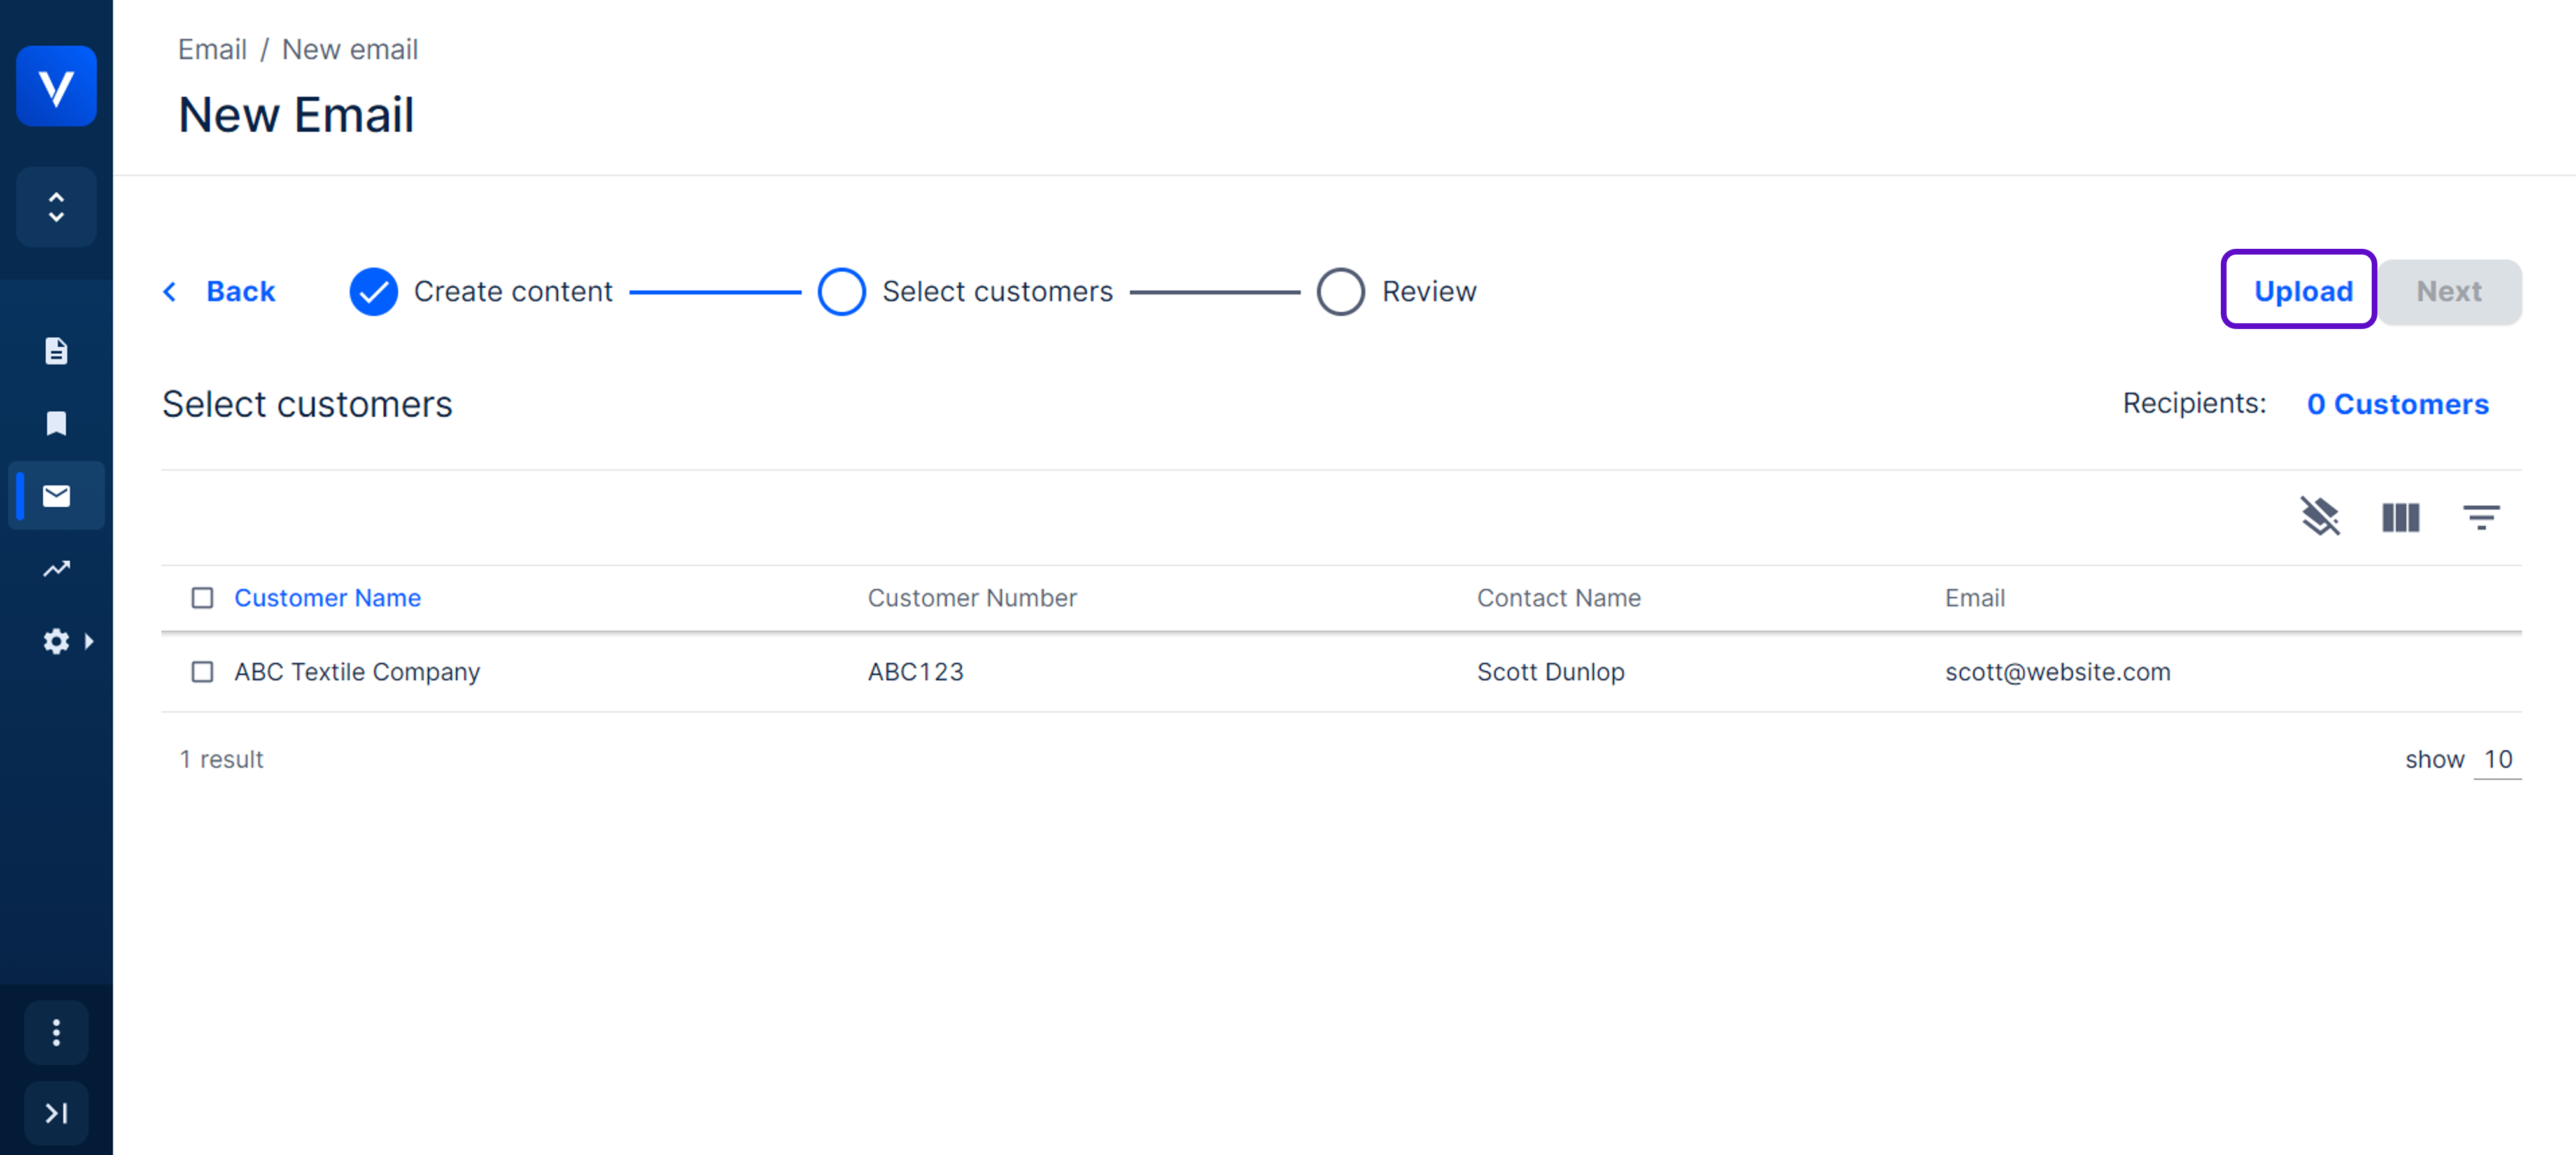Screen dimensions: 2576x1155
Task: Open the documents icon in the sidebar
Action: tap(56, 351)
